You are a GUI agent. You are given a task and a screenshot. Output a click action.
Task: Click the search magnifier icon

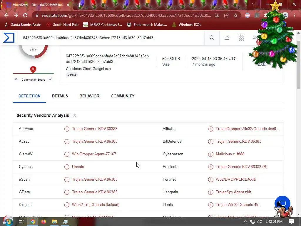pyautogui.click(x=212, y=38)
